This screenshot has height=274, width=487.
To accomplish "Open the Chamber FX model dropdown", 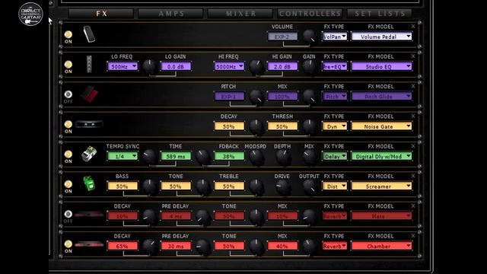I will coord(381,246).
